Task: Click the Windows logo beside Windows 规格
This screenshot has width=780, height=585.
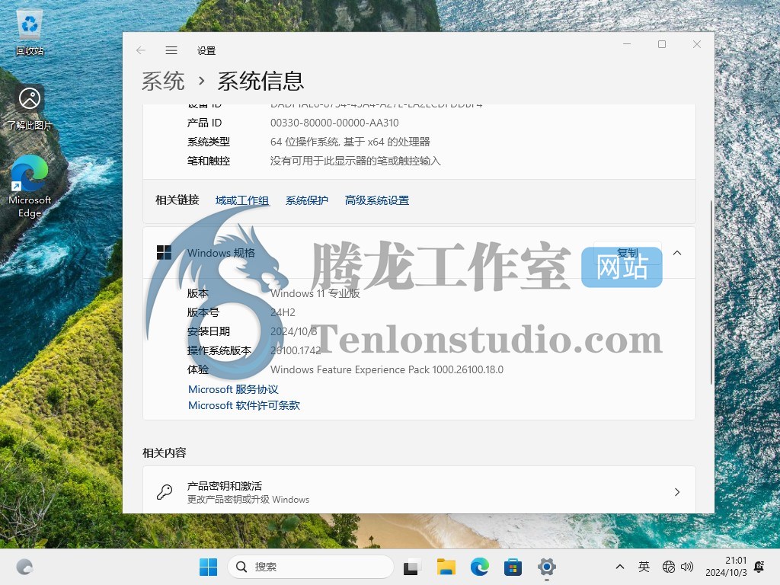Action: pos(164,253)
